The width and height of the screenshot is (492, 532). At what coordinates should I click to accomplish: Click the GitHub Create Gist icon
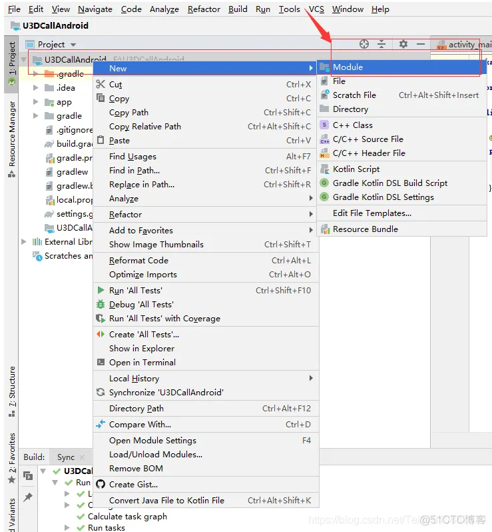[101, 484]
